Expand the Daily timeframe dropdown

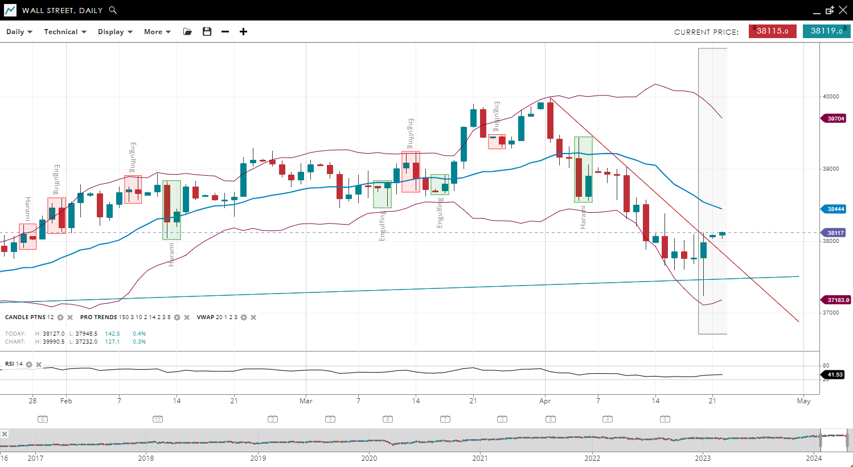point(19,32)
